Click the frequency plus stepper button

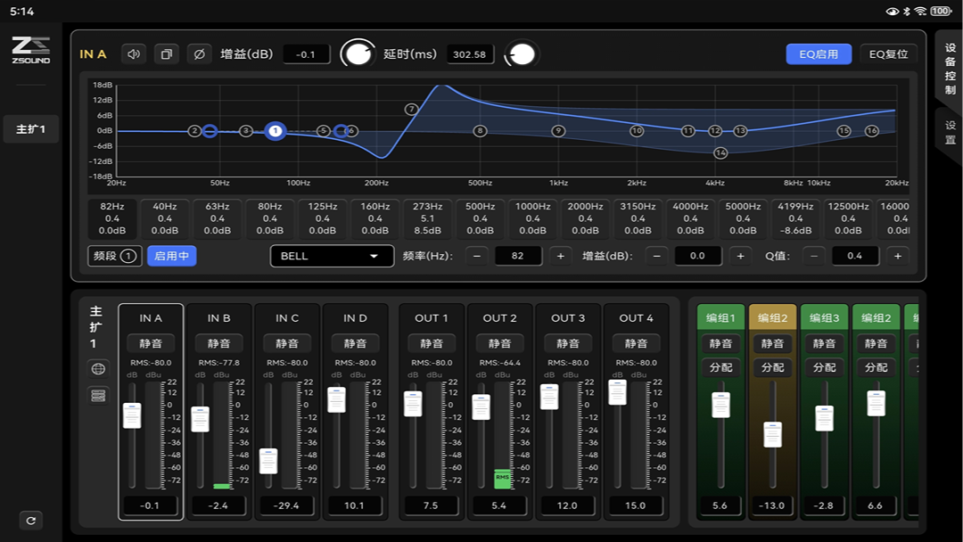(x=560, y=256)
